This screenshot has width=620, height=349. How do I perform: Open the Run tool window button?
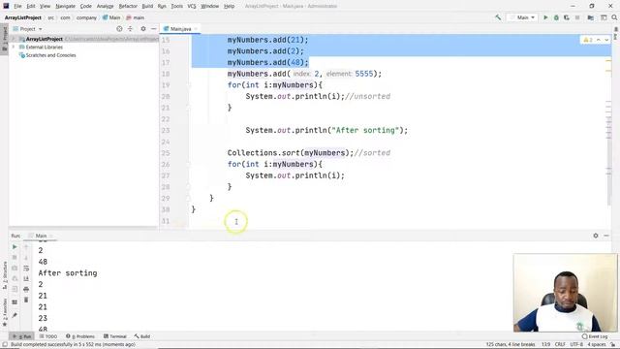pyautogui.click(x=21, y=336)
